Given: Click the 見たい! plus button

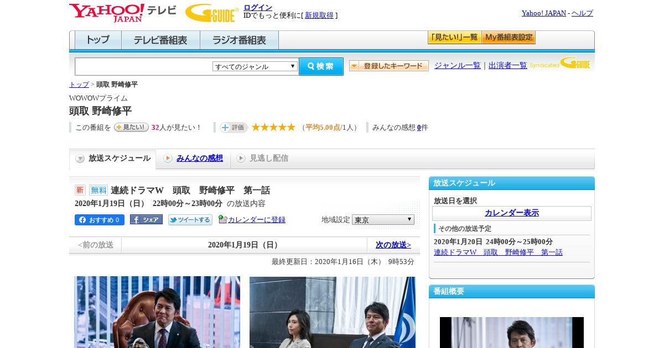Looking at the screenshot, I should 131,127.
